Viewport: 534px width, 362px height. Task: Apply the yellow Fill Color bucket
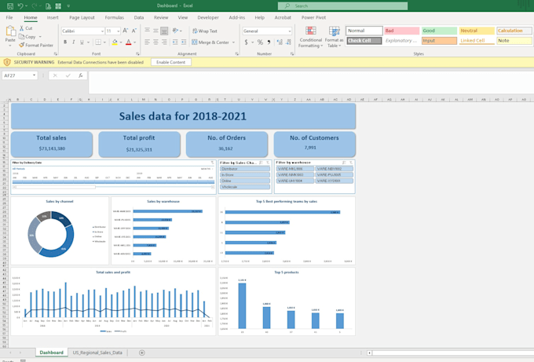(115, 42)
